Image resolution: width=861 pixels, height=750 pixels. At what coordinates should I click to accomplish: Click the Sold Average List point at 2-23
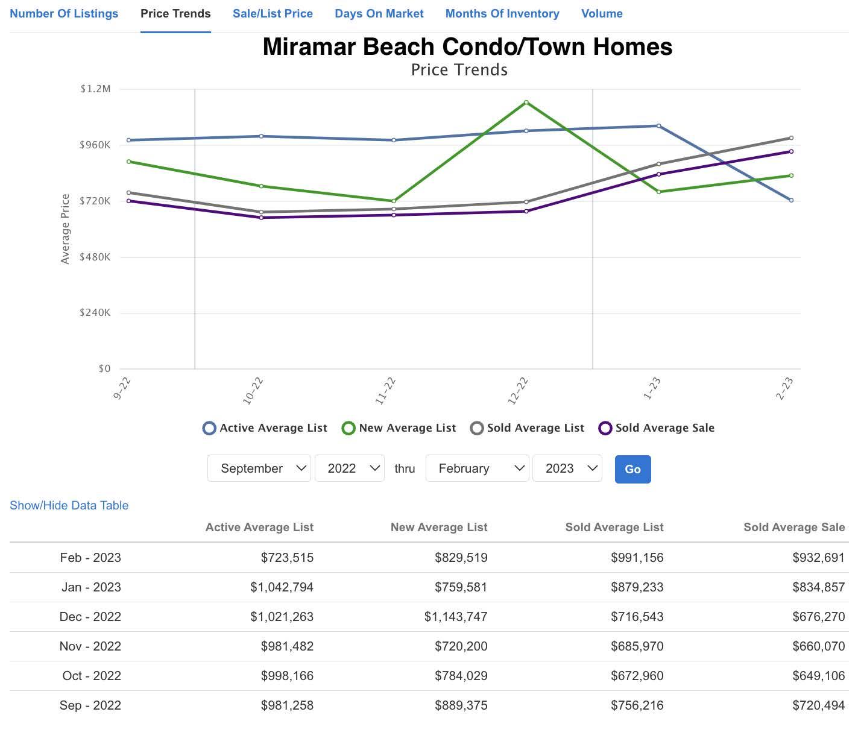click(x=791, y=138)
